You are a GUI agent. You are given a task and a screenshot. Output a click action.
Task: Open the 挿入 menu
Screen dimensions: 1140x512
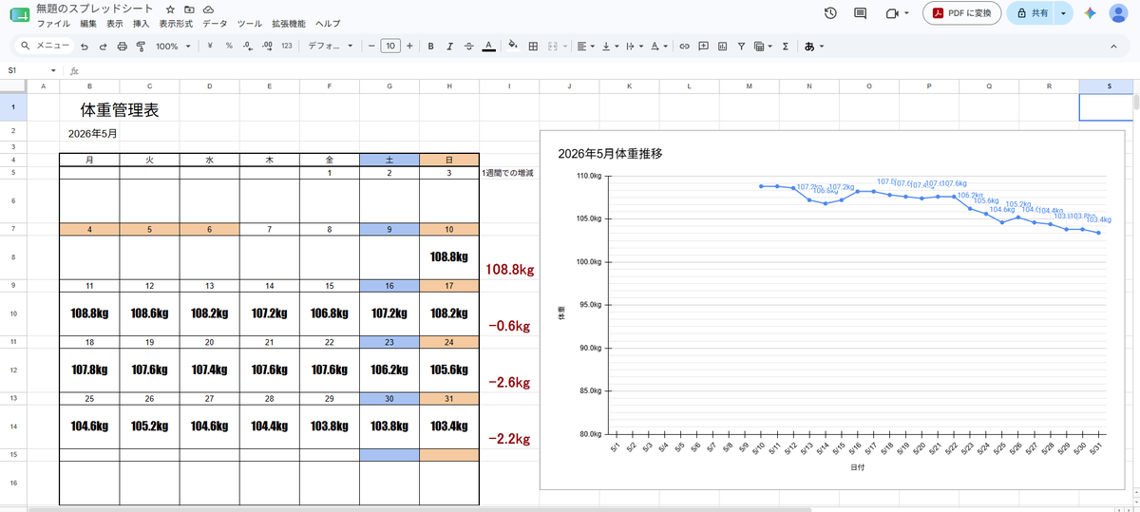tap(141, 23)
